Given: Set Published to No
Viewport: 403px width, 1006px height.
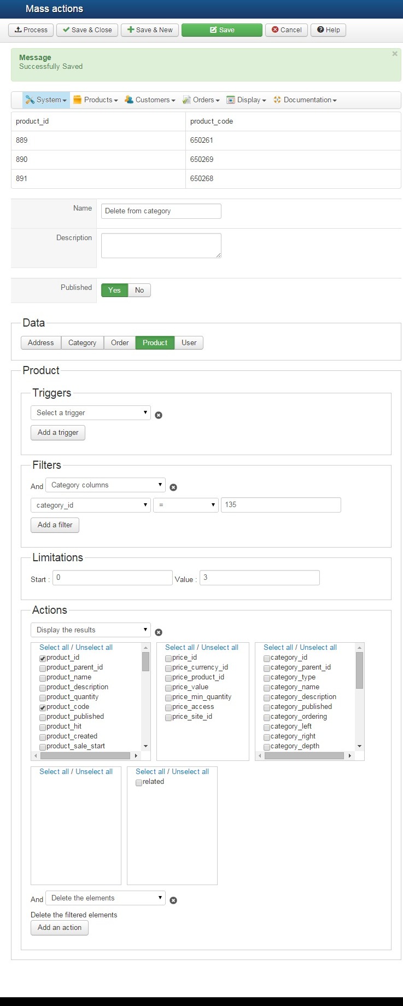Looking at the screenshot, I should point(139,290).
